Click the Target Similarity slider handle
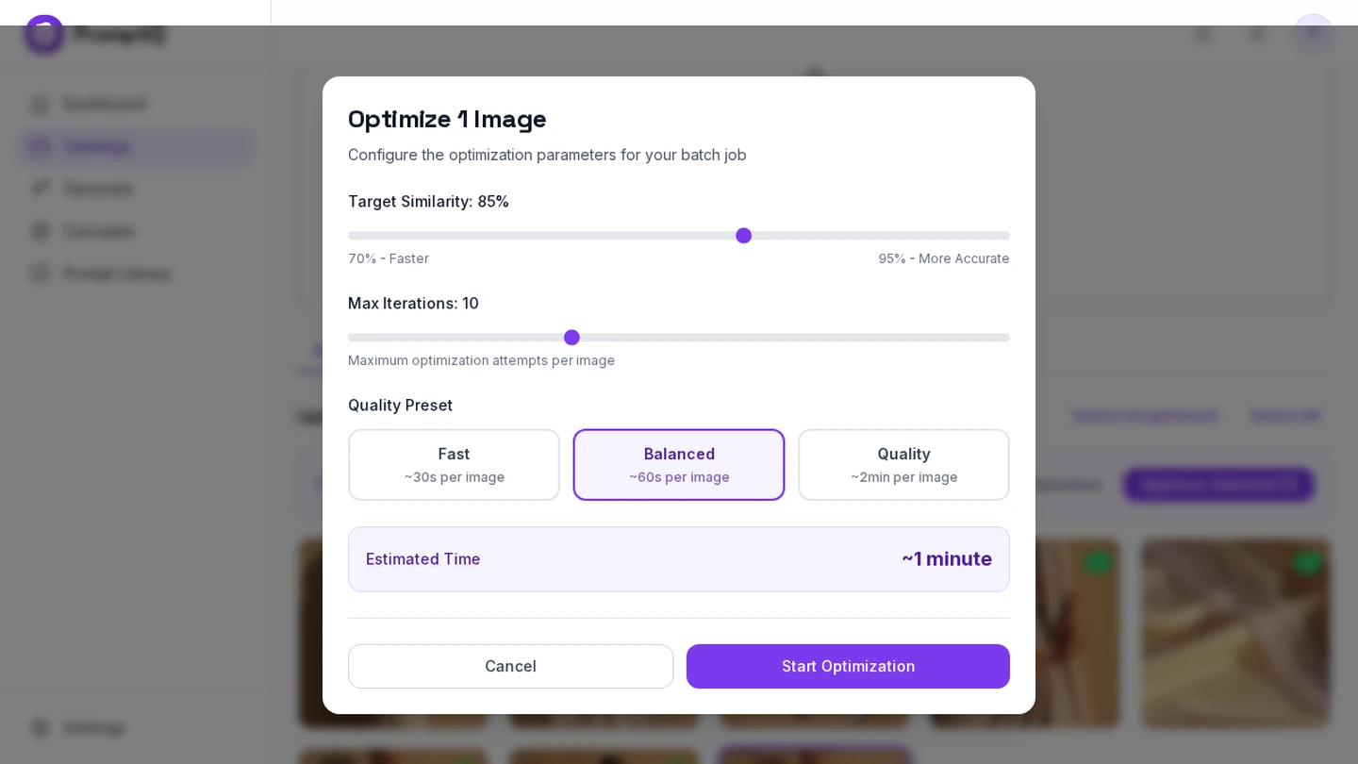The image size is (1358, 764). pos(743,236)
